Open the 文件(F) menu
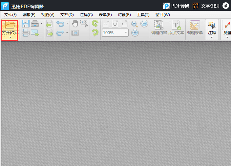Screen dimensions: 231x166 [x=10, y=15]
